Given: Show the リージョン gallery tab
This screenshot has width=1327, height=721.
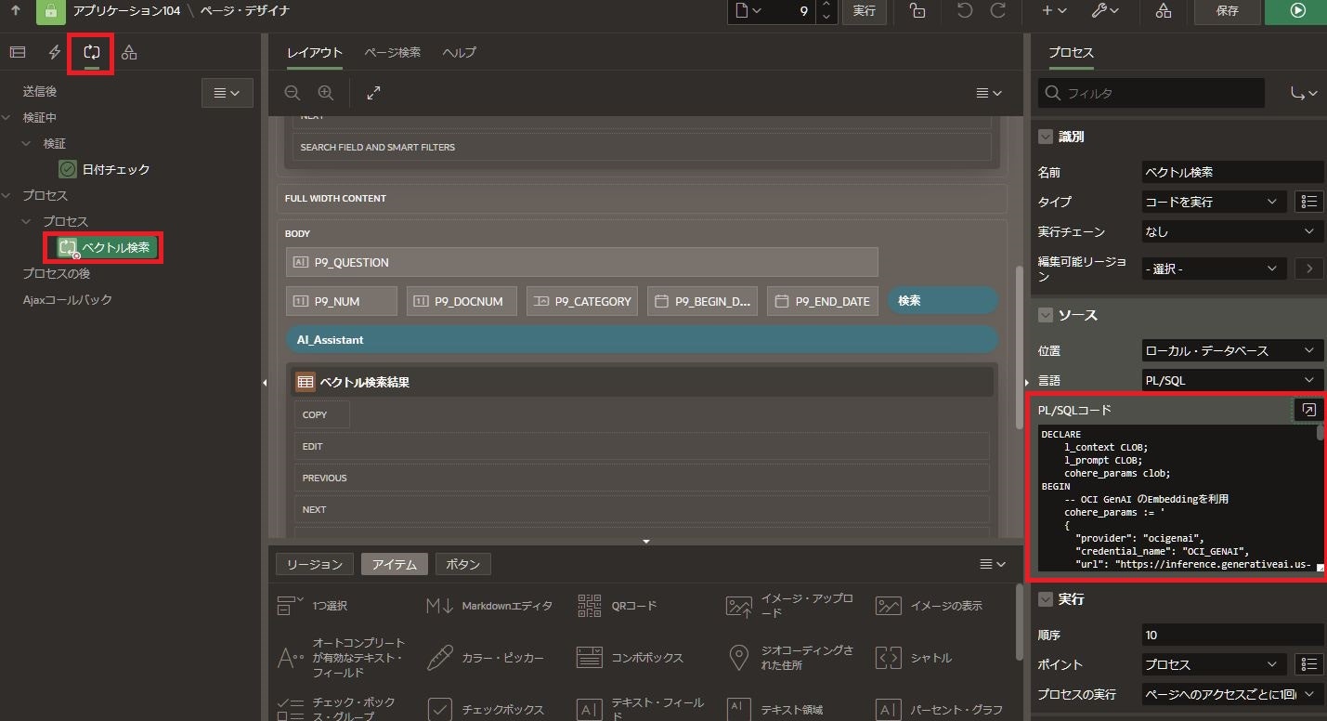Looking at the screenshot, I should (315, 564).
